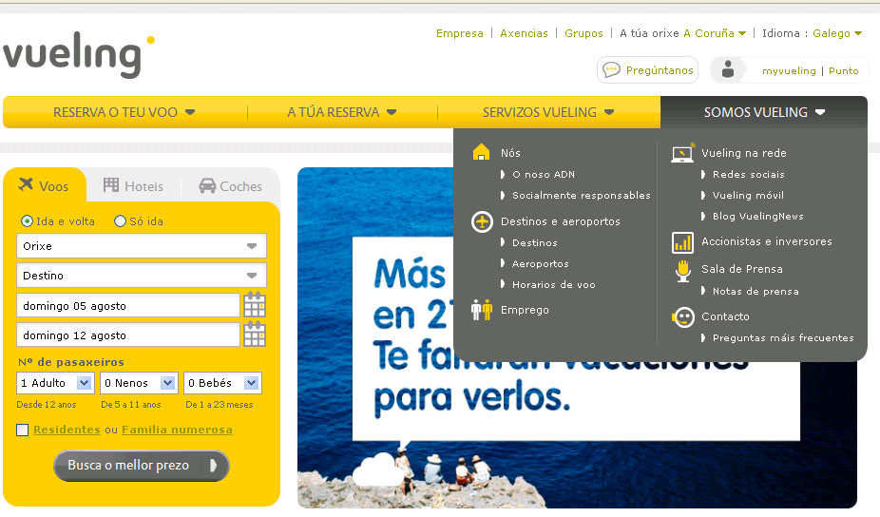Open the Emprego menu entry
The height and width of the screenshot is (517, 880).
click(525, 310)
